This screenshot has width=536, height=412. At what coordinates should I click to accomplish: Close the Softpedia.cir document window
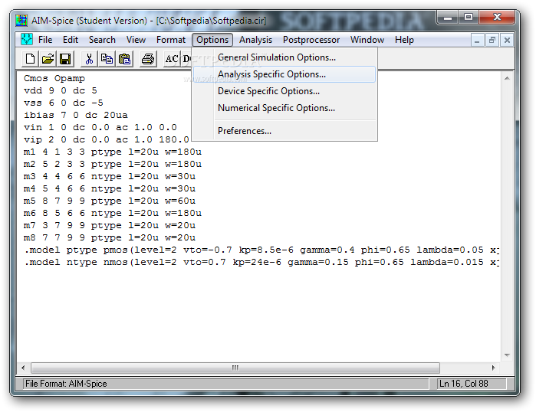point(507,41)
